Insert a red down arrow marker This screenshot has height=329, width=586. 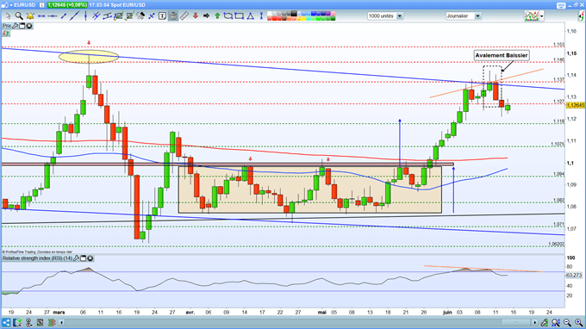coord(195,16)
